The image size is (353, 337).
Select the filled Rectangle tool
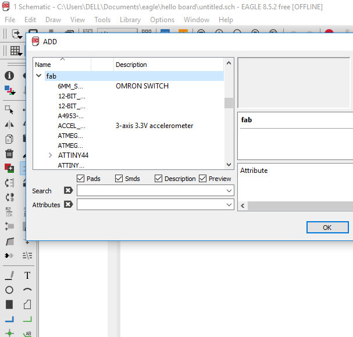9,304
